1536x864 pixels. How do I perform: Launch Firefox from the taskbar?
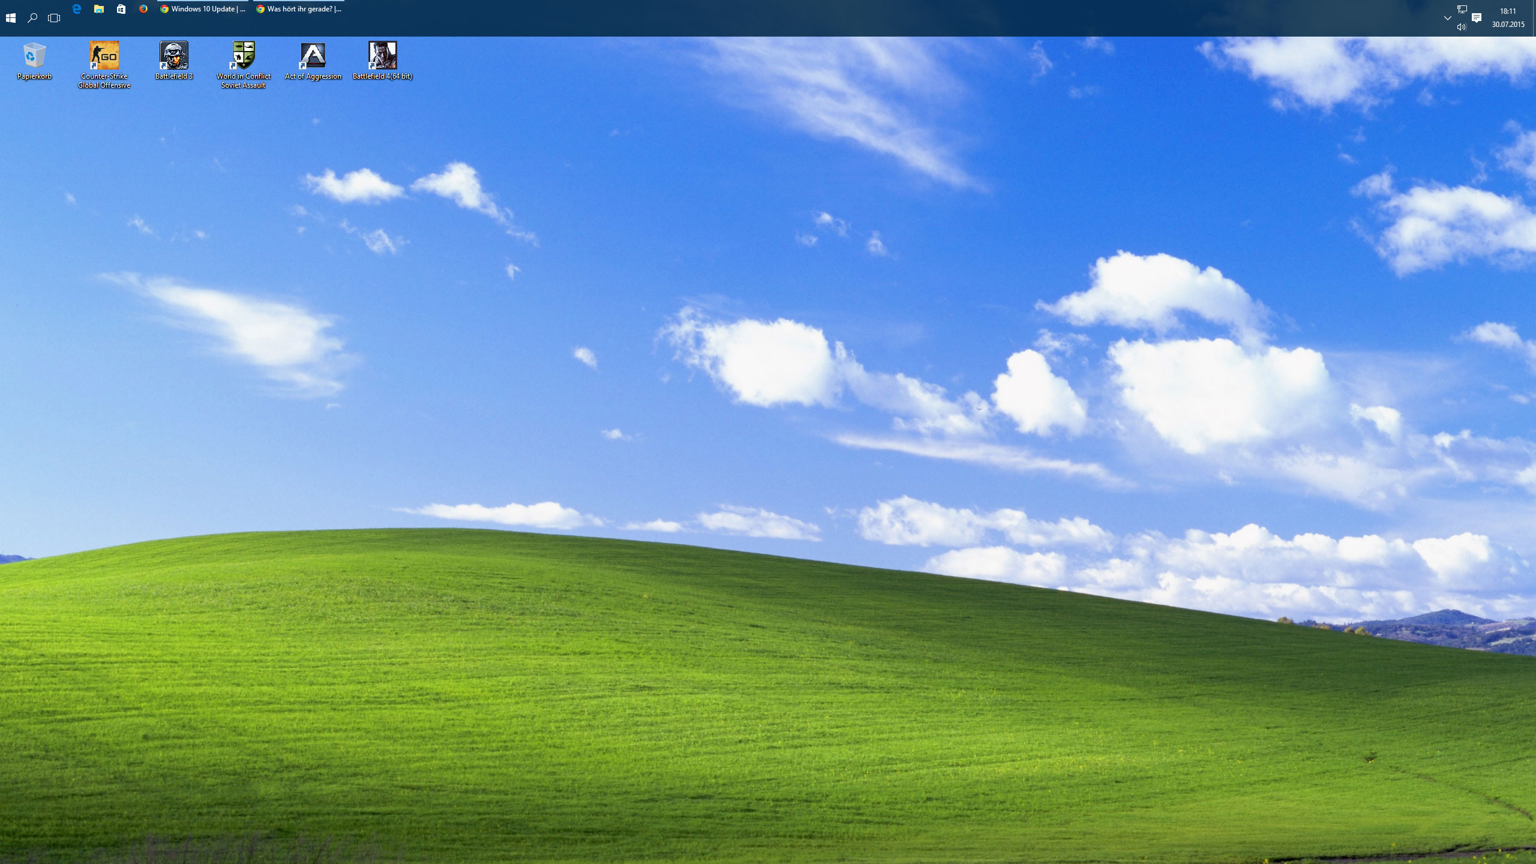(x=143, y=9)
